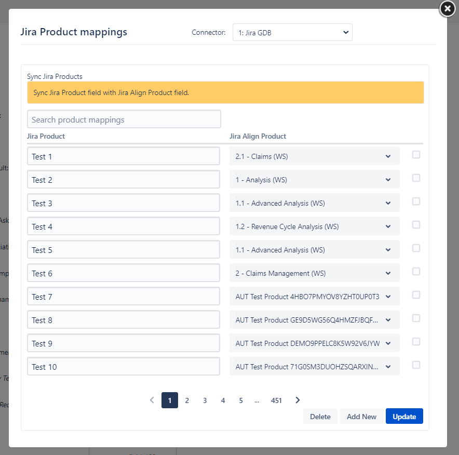
Task: Select page 1 in pagination
Action: coord(170,400)
